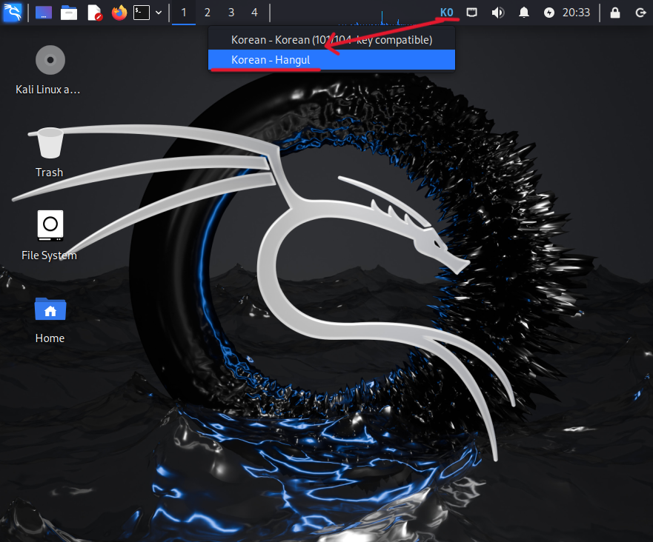Click the power manager tray icon
653x542 pixels.
click(549, 13)
